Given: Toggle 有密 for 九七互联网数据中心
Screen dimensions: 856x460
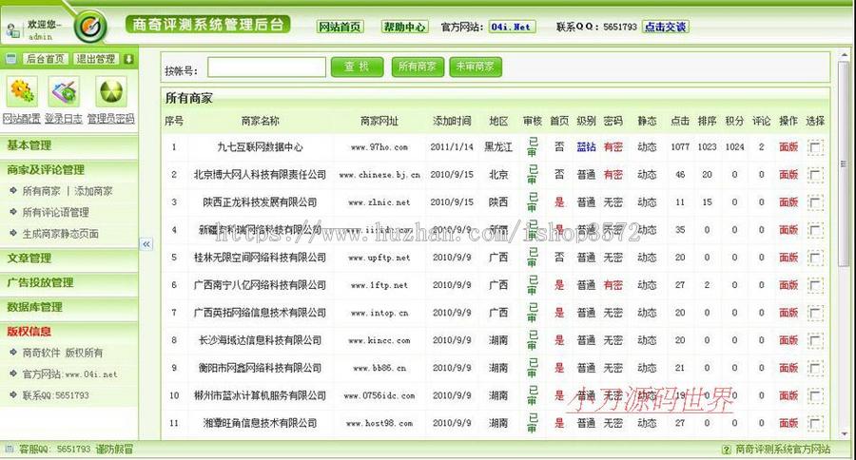Looking at the screenshot, I should (613, 147).
